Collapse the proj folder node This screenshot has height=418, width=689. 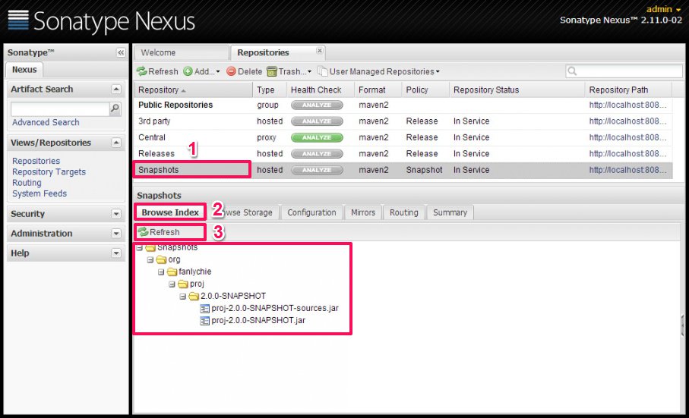coord(172,284)
